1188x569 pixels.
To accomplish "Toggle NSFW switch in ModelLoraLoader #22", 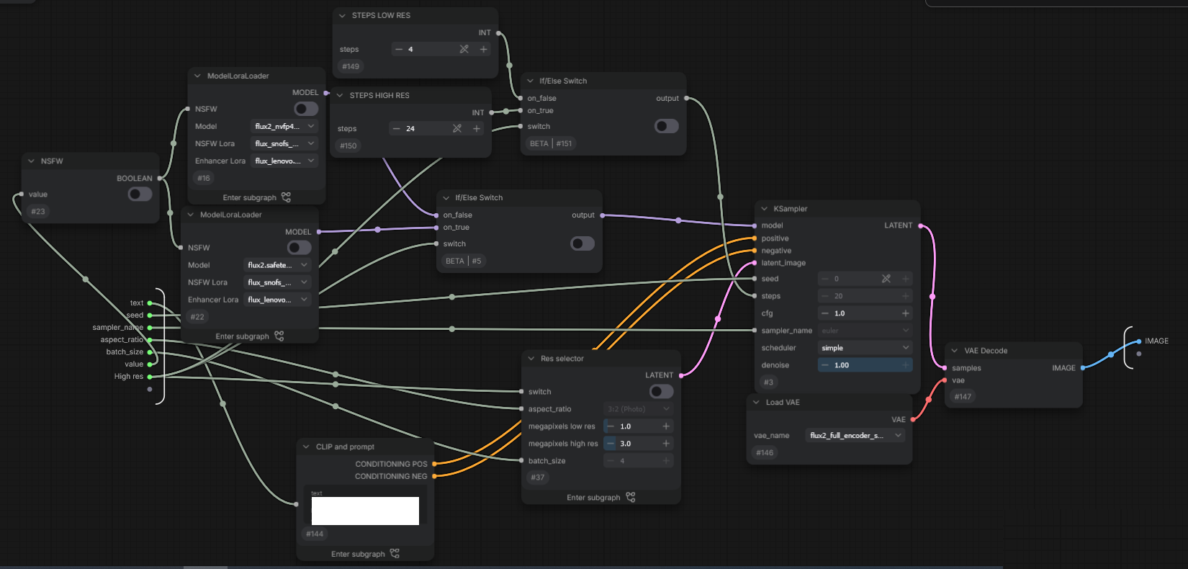I will click(x=300, y=248).
